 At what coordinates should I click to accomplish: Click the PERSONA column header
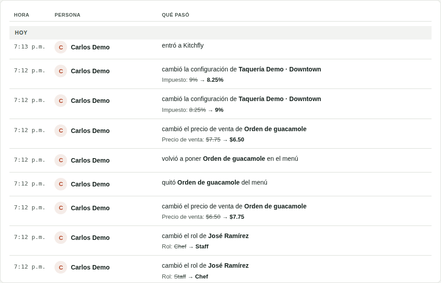click(67, 15)
